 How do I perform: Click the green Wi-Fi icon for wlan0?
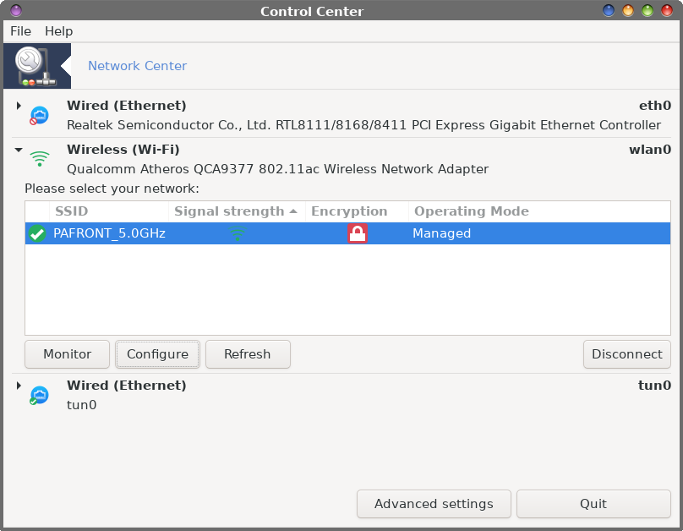(x=40, y=159)
